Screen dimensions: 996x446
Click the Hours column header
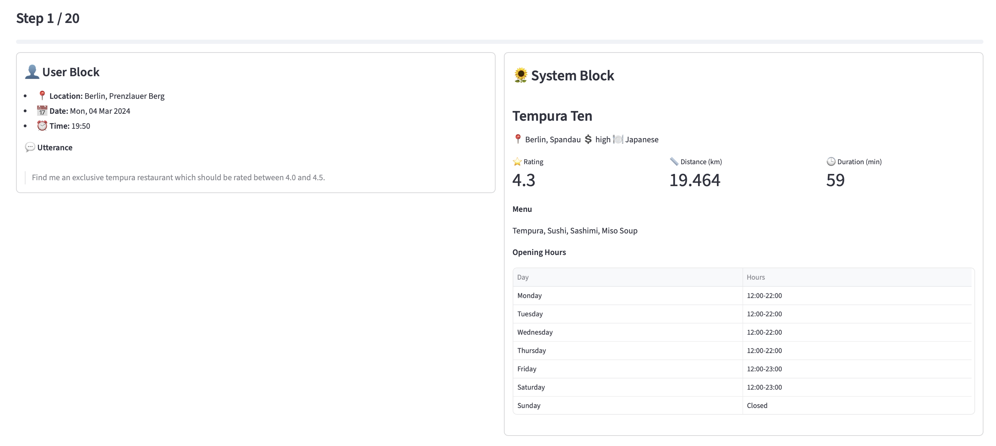click(x=756, y=277)
